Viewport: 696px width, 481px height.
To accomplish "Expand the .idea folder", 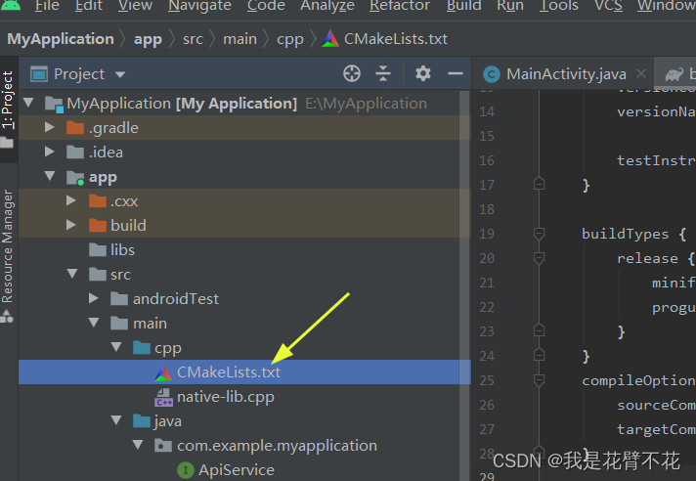I will 50,153.
